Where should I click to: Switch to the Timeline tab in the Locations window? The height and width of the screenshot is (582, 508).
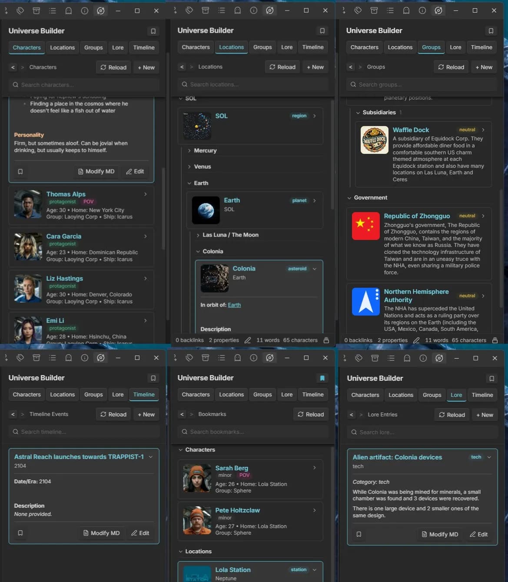[313, 47]
